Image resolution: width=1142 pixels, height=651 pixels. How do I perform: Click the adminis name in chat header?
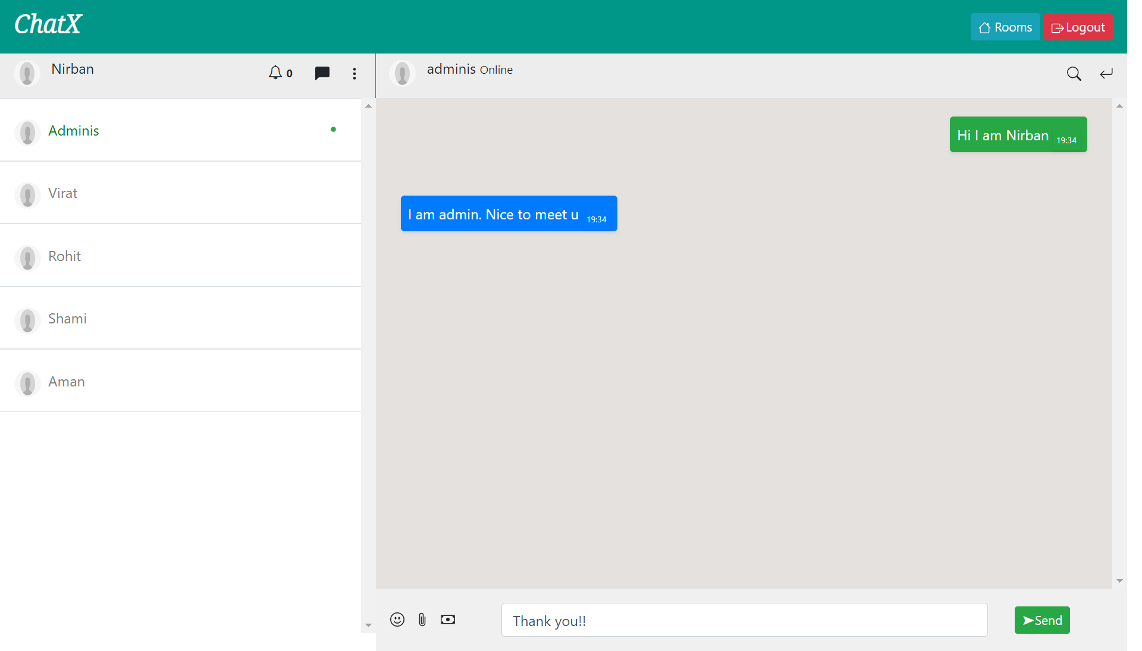pyautogui.click(x=451, y=69)
